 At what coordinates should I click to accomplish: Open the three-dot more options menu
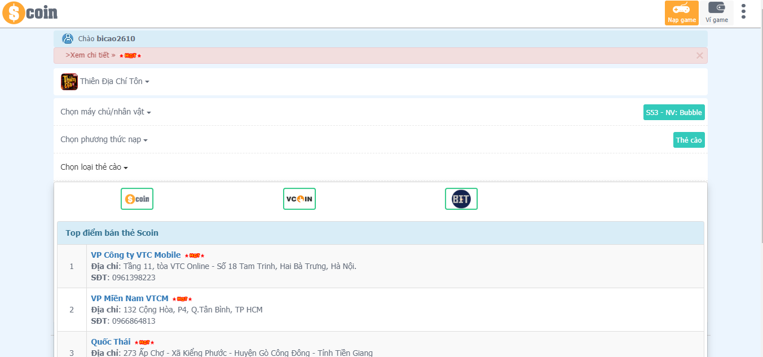tap(744, 12)
